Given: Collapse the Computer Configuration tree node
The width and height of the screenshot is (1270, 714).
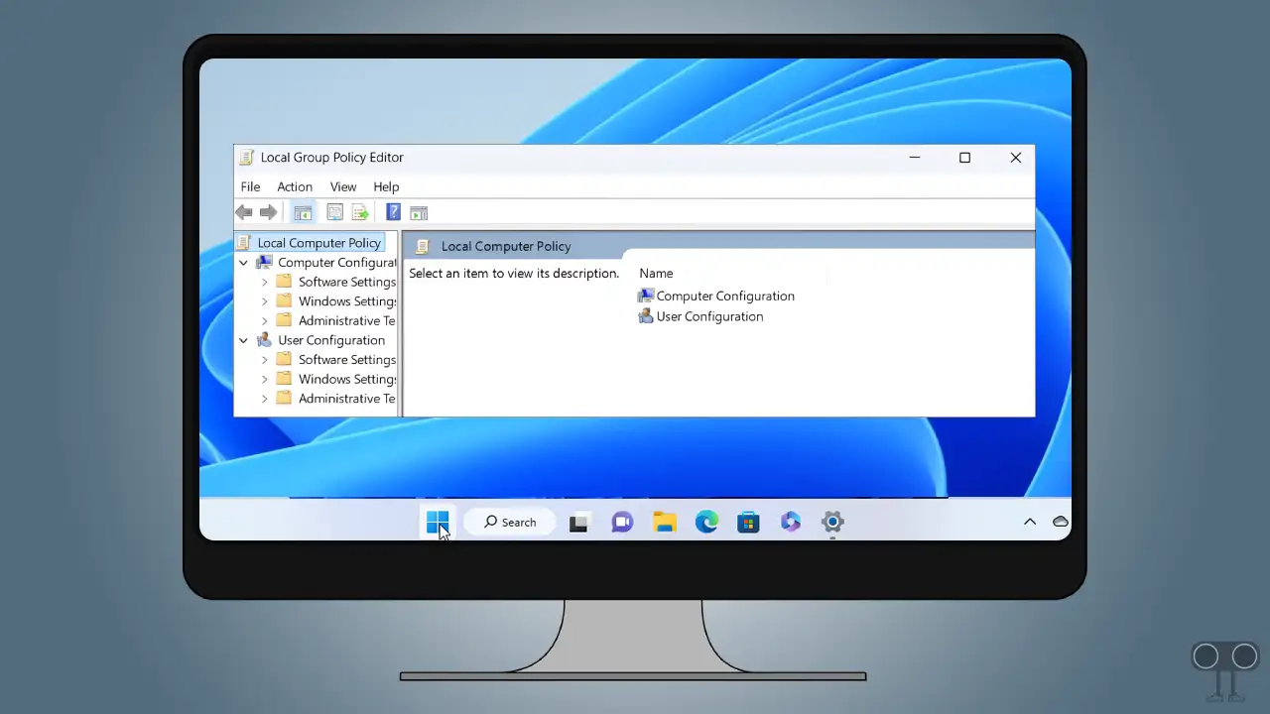Looking at the screenshot, I should pos(243,263).
